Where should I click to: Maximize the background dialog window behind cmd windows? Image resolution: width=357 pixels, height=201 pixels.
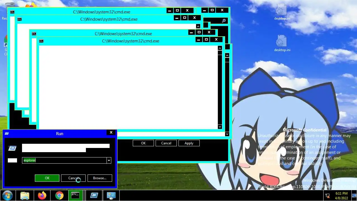tap(212, 10)
